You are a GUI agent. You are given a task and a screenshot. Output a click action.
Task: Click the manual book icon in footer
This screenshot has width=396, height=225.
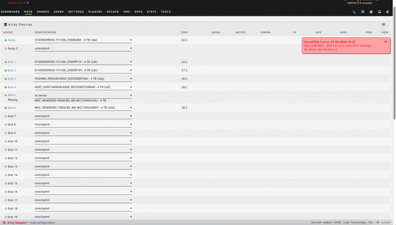(x=378, y=223)
